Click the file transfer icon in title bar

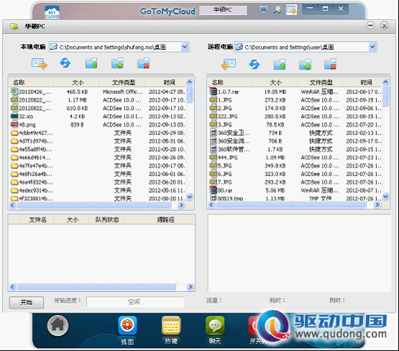(x=291, y=10)
